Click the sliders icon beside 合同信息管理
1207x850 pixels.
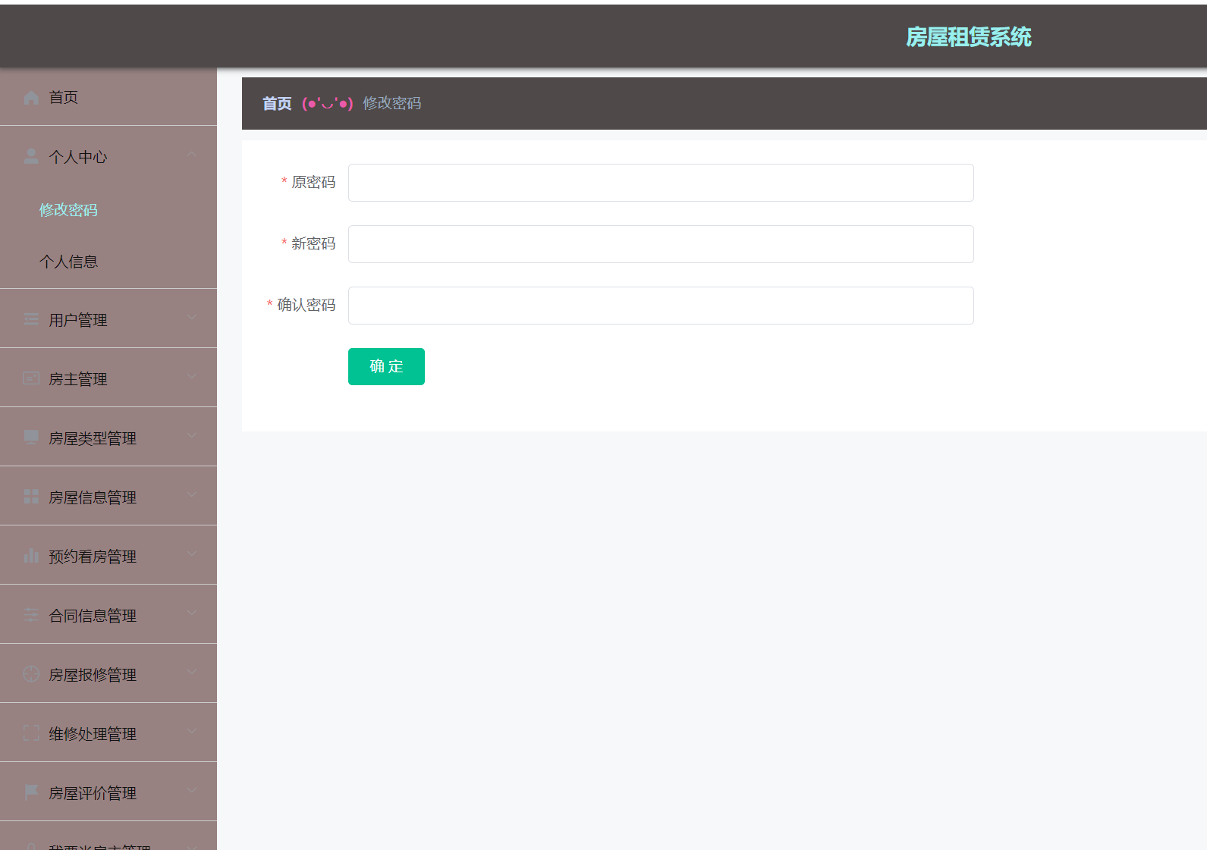tap(31, 615)
